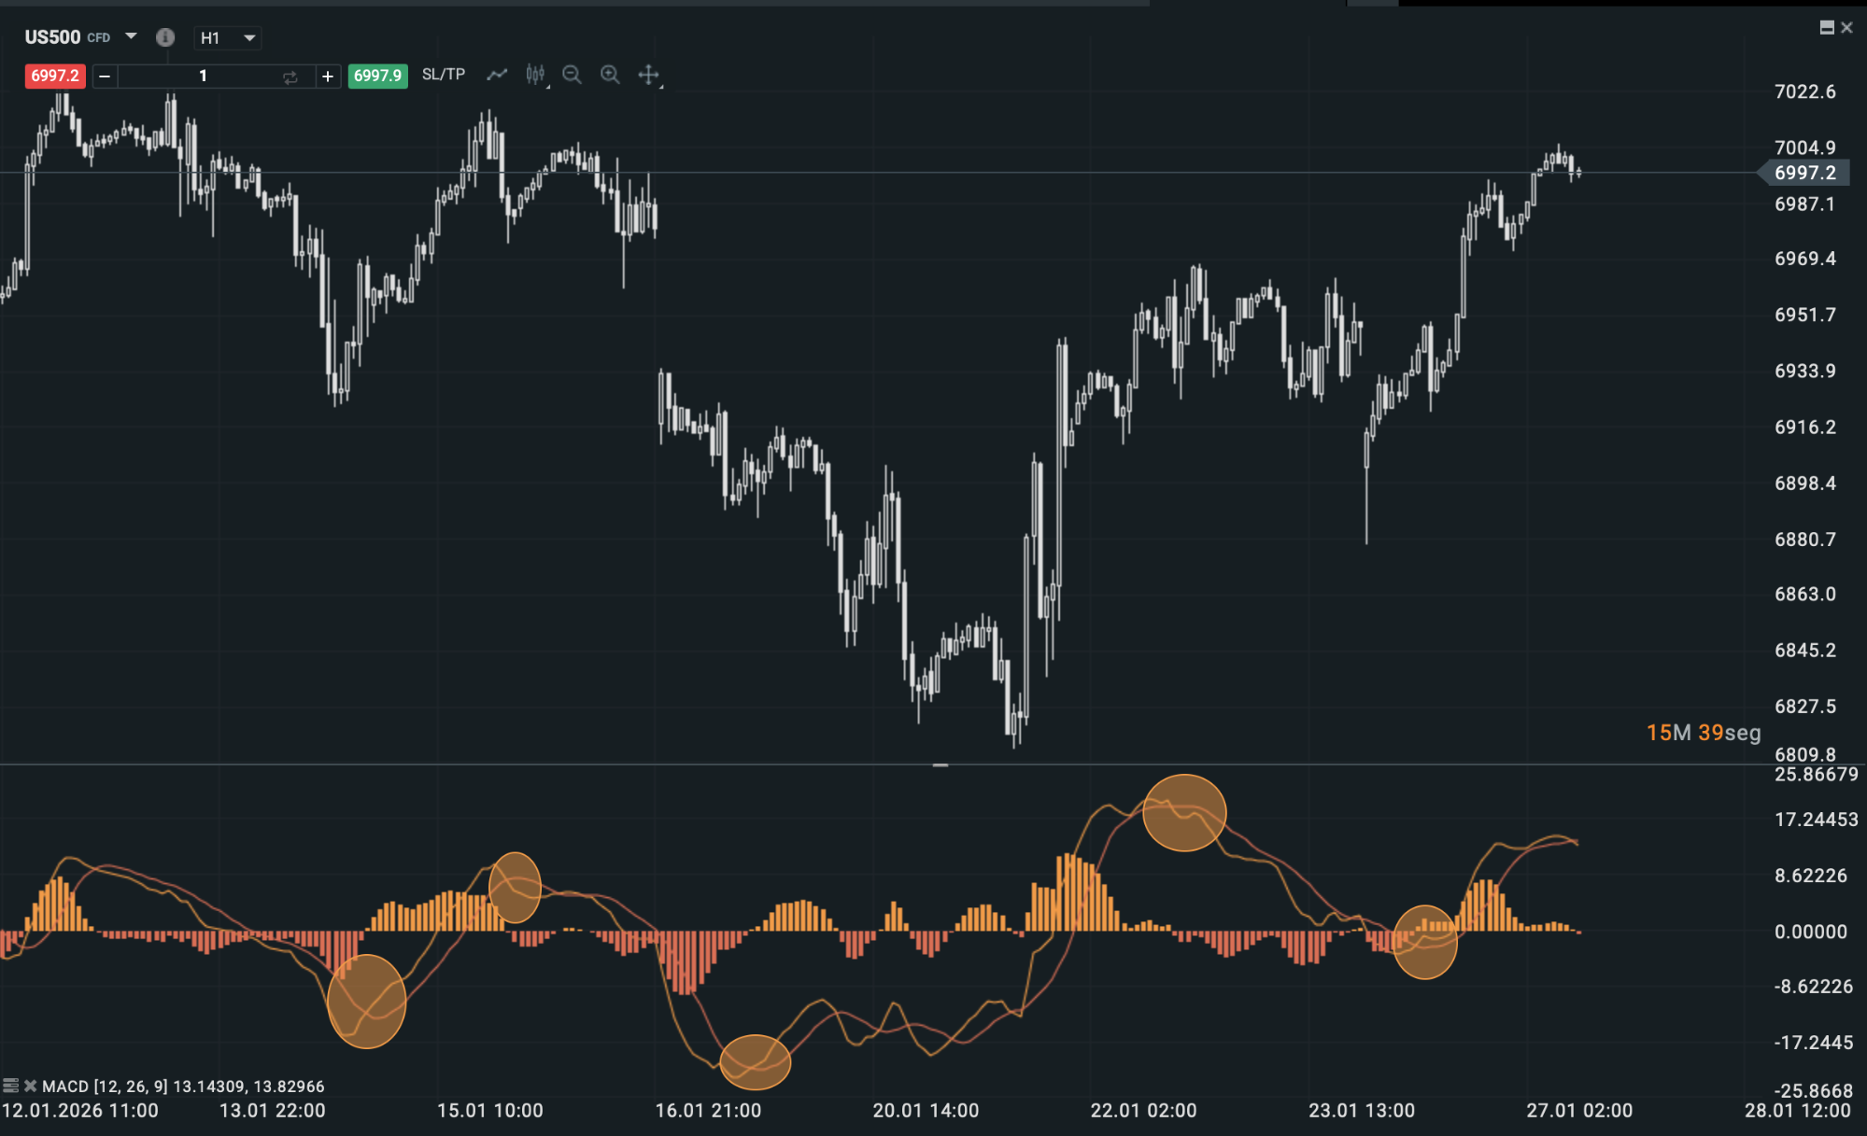Open the MACD indicator settings icon
The height and width of the screenshot is (1136, 1867).
coord(13,1086)
